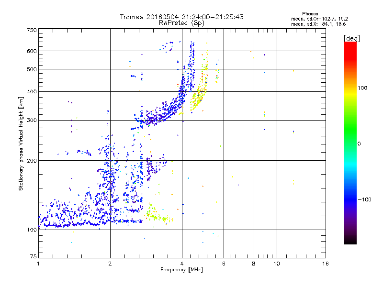The width and height of the screenshot is (383, 287).
Task: Click the '750' y-axis tick label
Action: pos(32,30)
